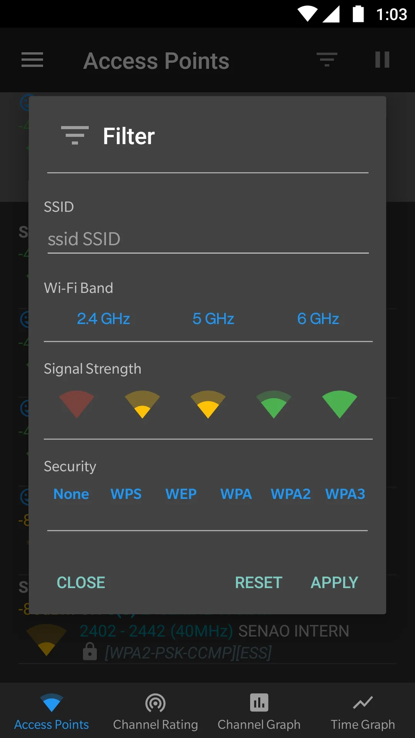Toggle the WEP security filter
Image resolution: width=415 pixels, height=738 pixels.
coord(181,494)
